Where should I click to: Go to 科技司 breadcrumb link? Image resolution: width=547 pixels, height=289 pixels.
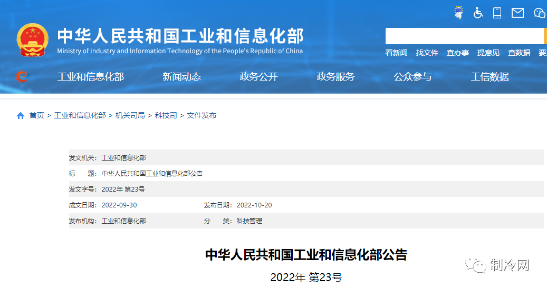click(x=166, y=115)
